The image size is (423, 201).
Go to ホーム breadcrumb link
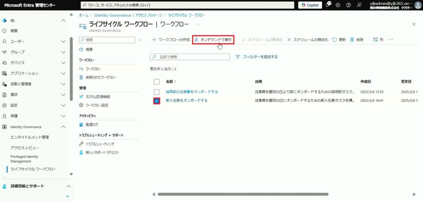pos(83,15)
